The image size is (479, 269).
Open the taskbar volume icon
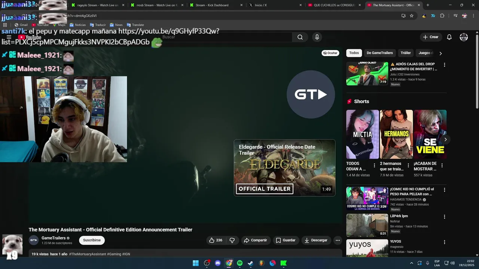(452, 263)
